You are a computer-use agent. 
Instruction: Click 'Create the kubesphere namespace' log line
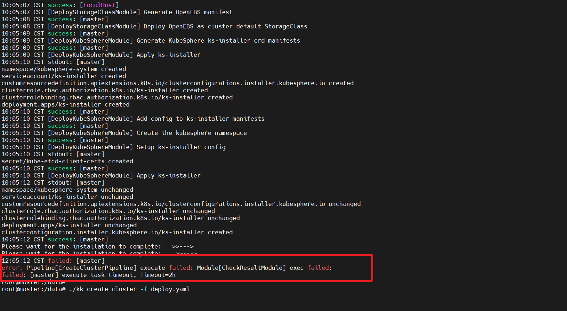[x=124, y=133]
